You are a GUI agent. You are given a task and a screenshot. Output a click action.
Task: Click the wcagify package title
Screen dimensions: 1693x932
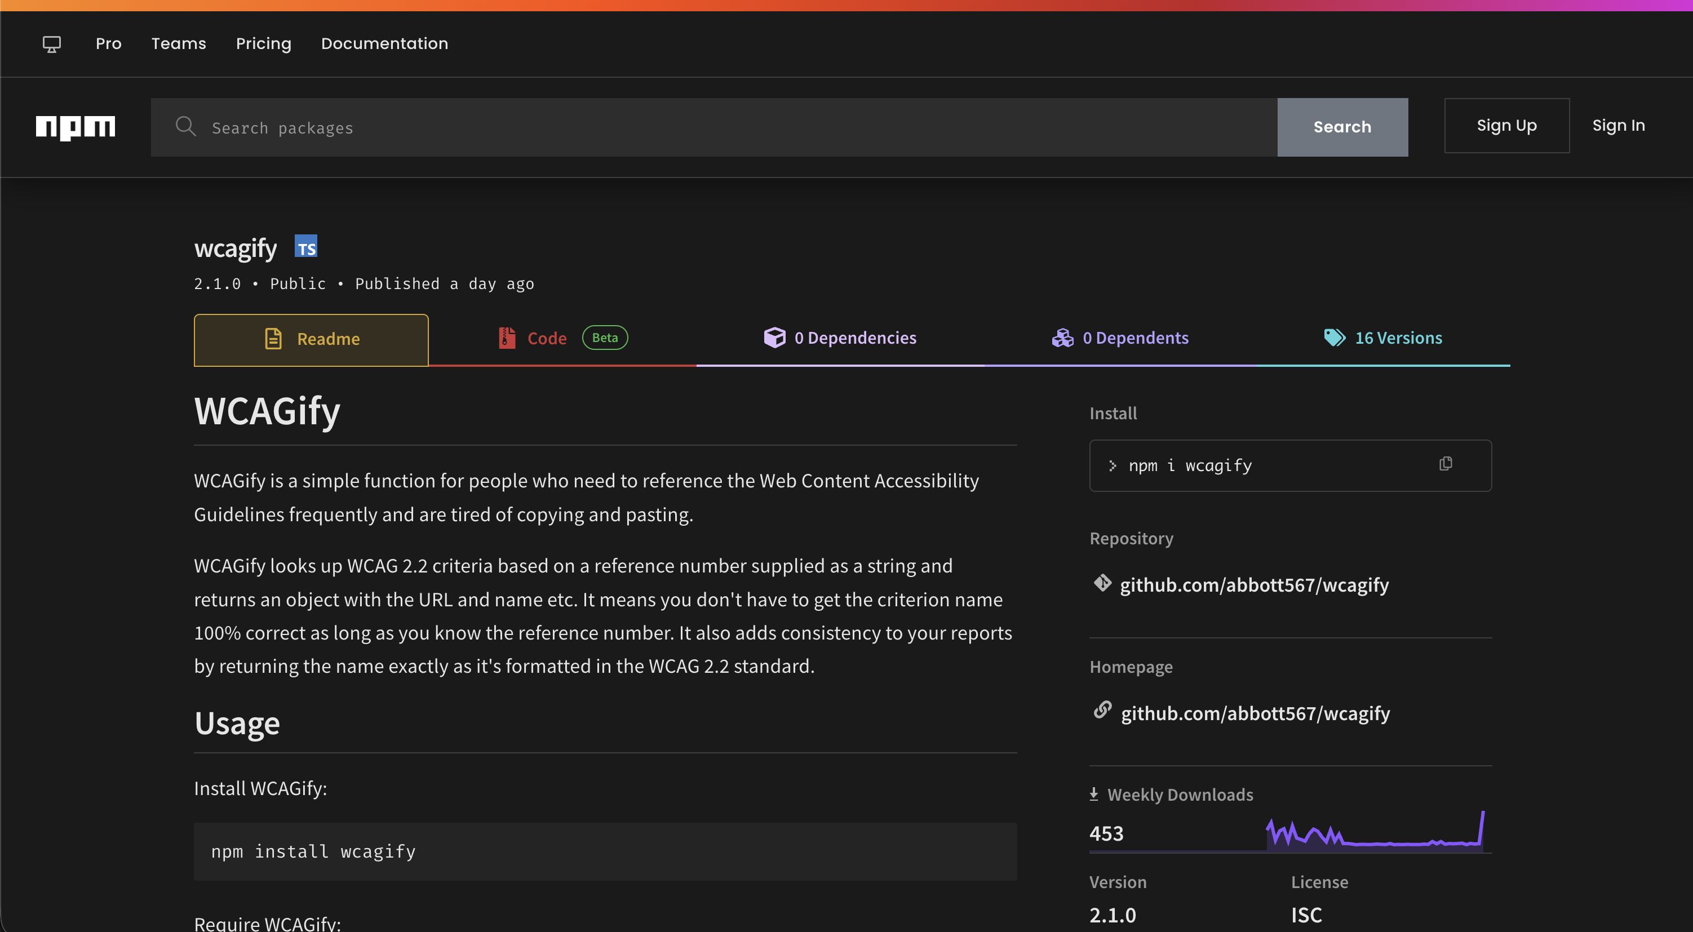click(x=235, y=248)
